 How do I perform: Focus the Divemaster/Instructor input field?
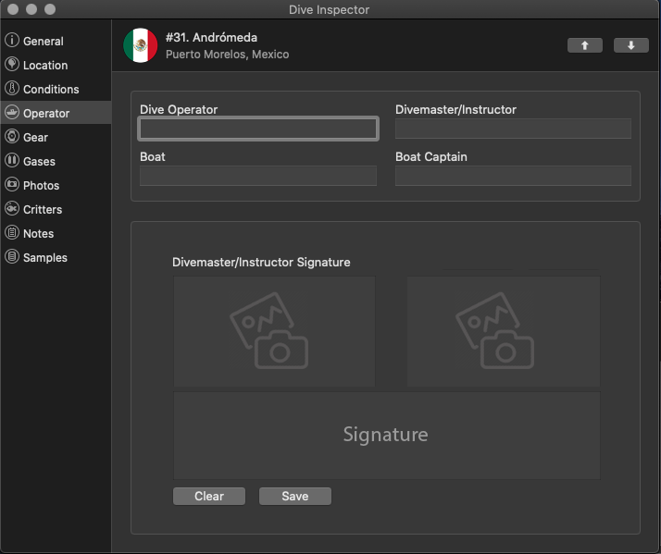pos(513,129)
